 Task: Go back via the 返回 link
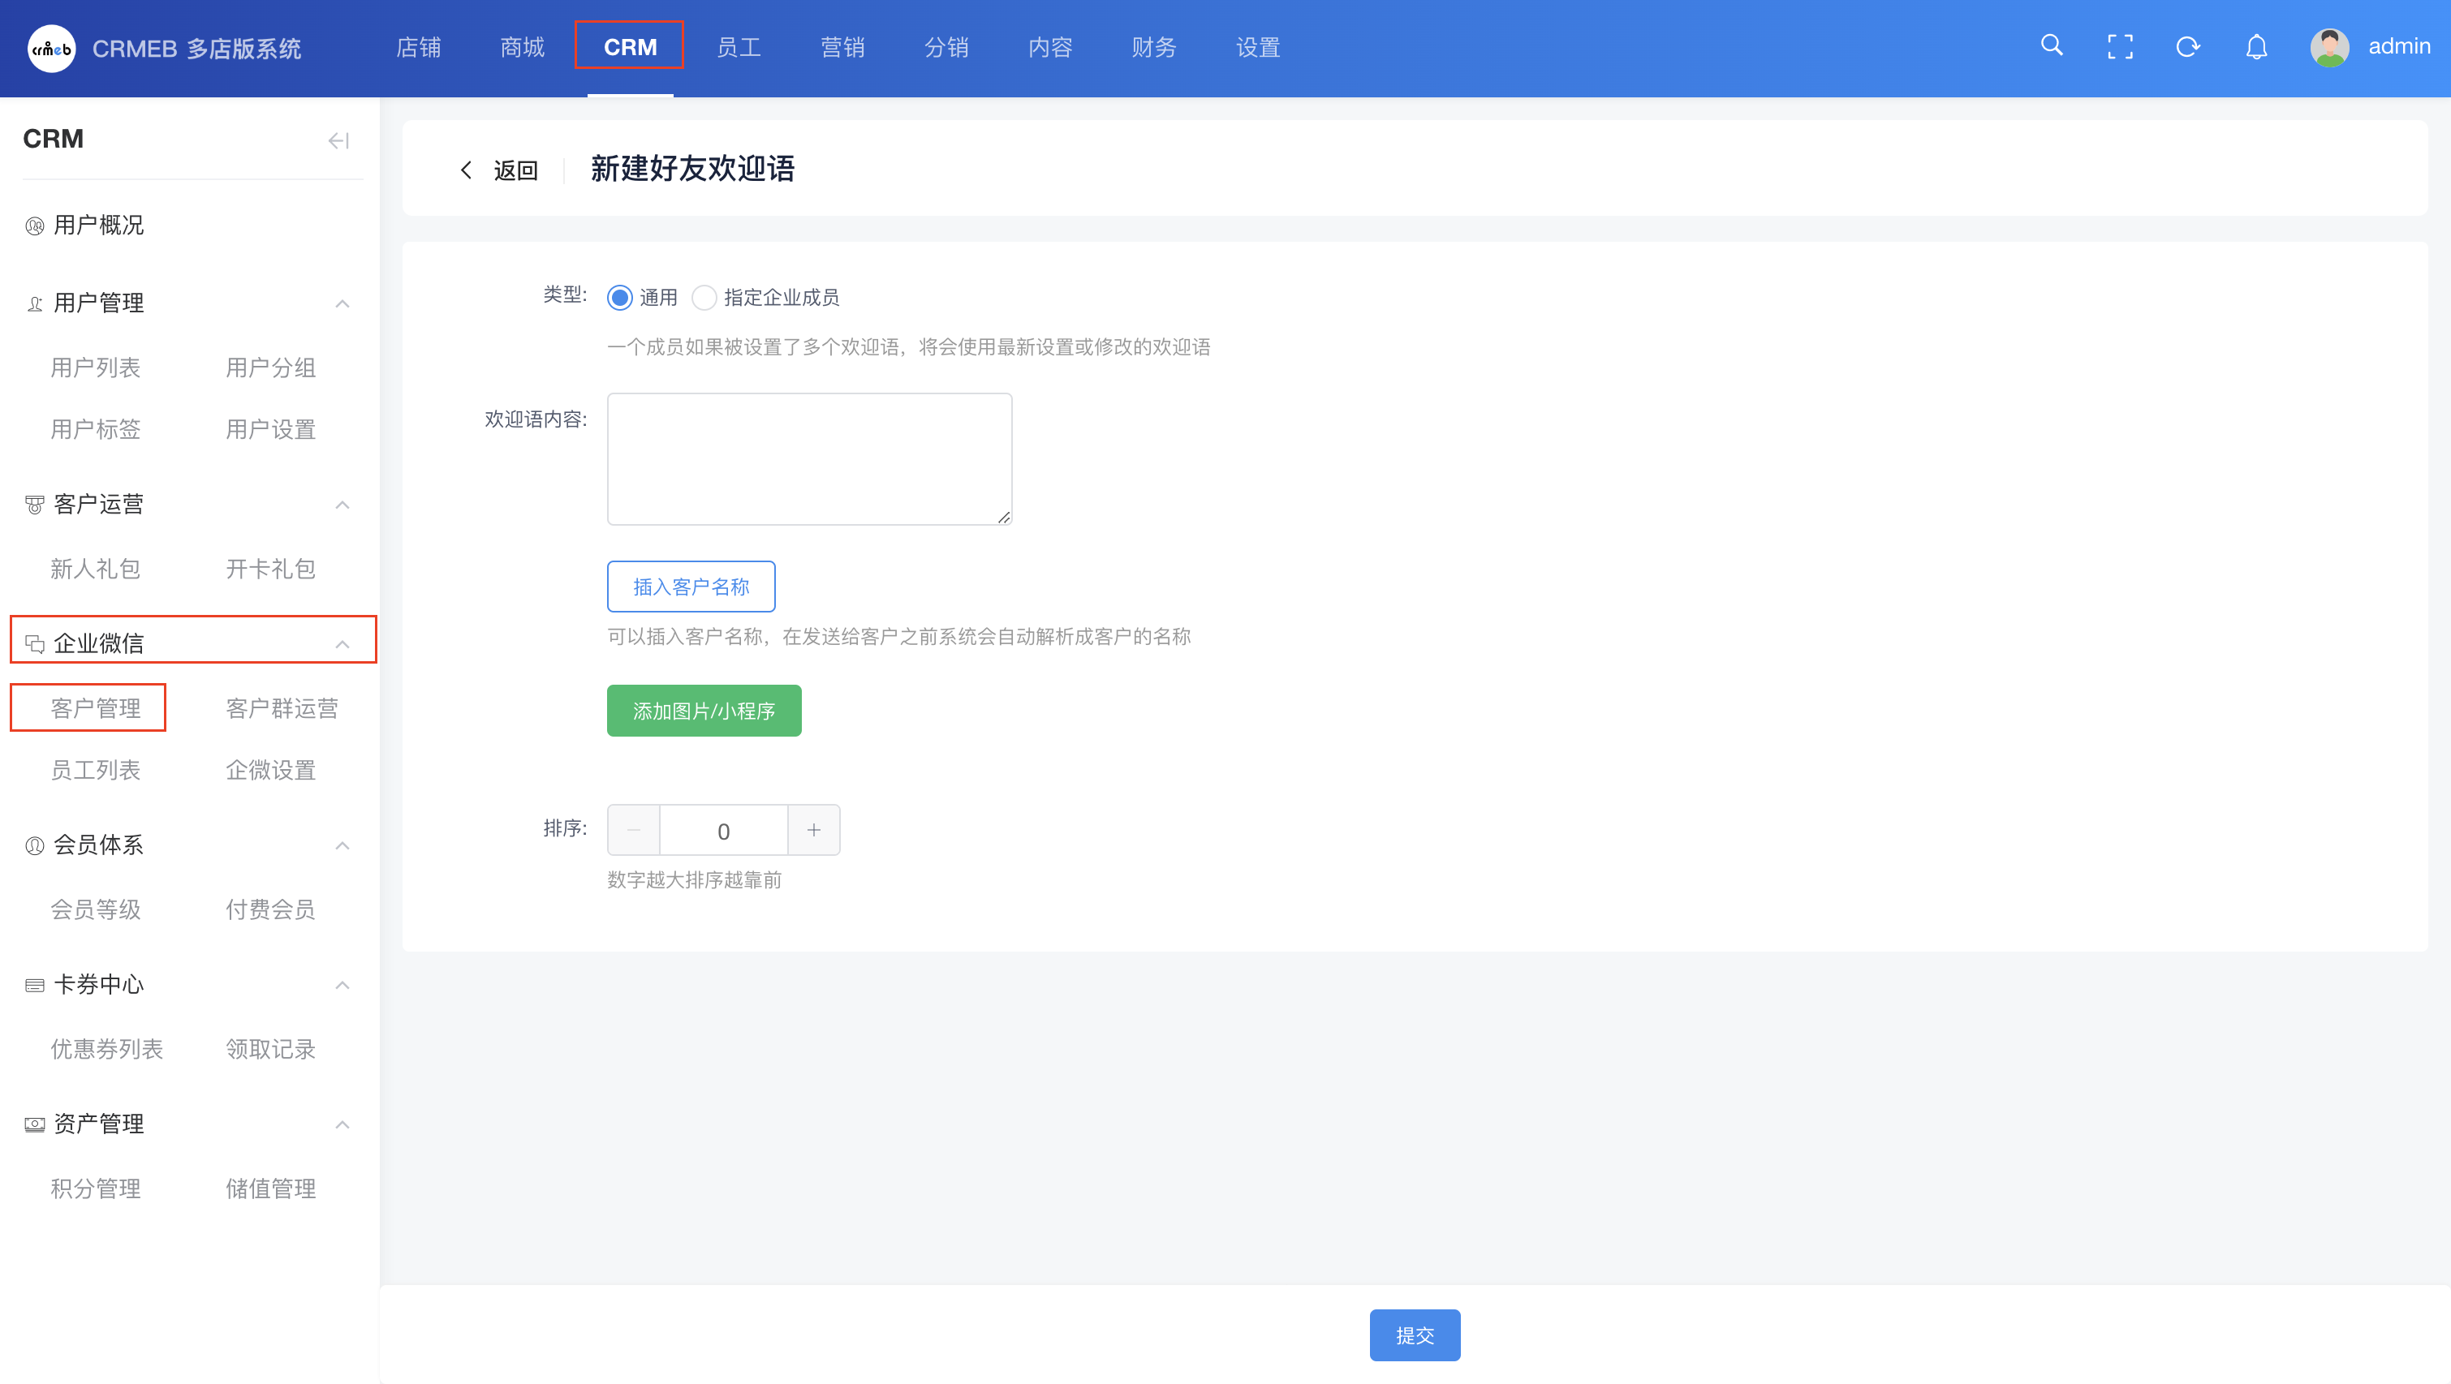click(x=515, y=170)
